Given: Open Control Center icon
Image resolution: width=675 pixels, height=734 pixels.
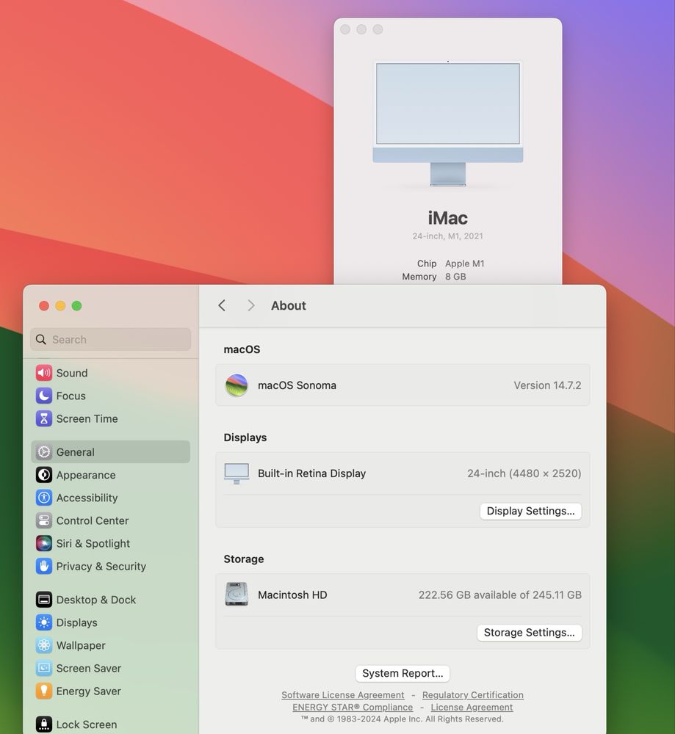Looking at the screenshot, I should click(x=44, y=520).
